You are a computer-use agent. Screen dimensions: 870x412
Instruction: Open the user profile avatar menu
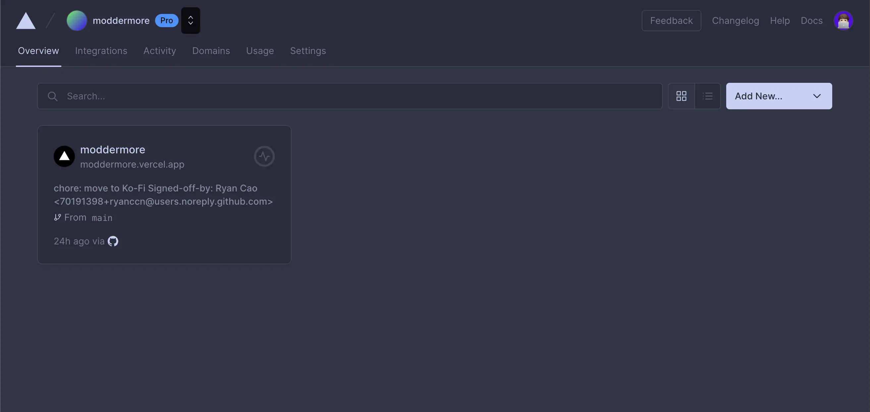[x=843, y=21]
